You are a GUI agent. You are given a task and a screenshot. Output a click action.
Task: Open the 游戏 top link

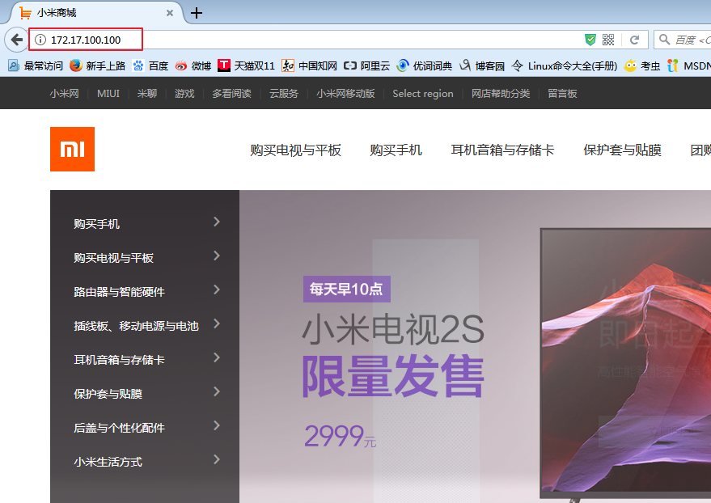(x=184, y=93)
